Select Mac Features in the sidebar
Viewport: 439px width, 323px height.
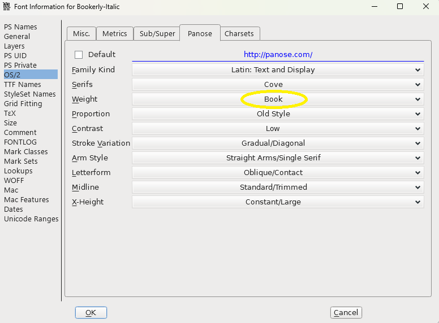coord(27,200)
